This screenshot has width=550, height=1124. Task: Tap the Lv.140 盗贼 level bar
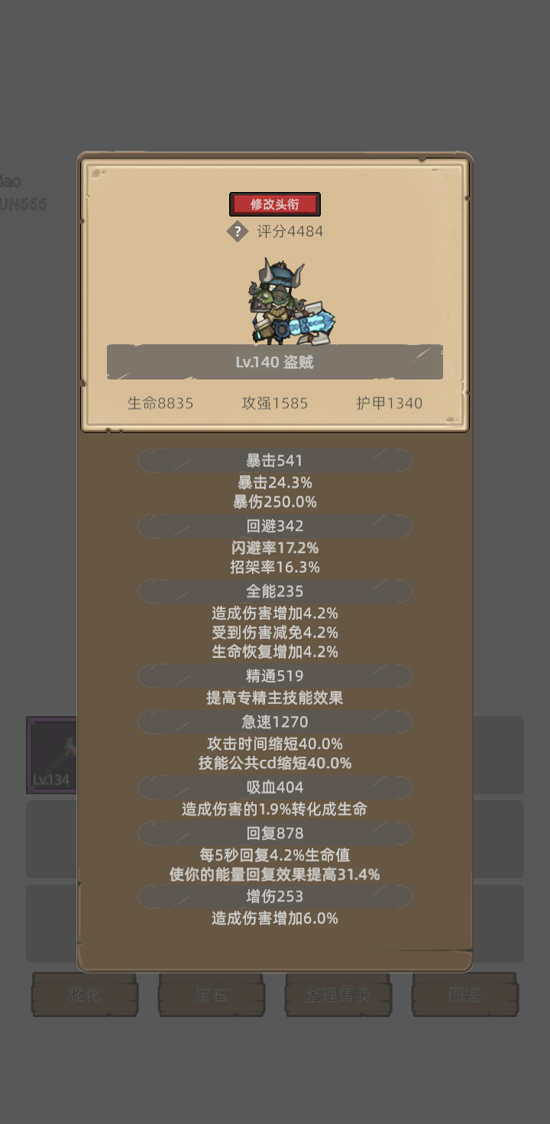[275, 362]
